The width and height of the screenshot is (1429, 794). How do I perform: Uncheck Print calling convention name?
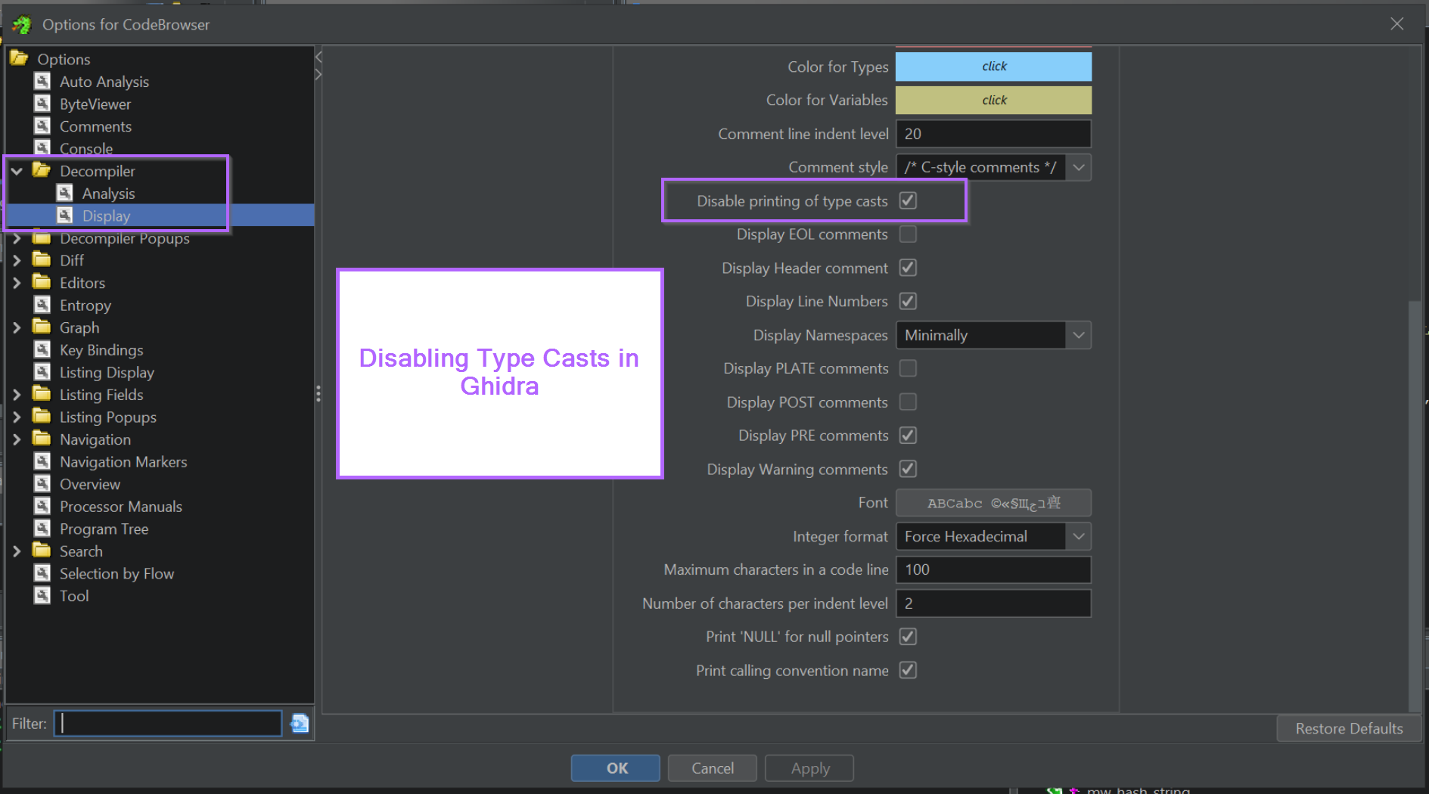pyautogui.click(x=908, y=670)
